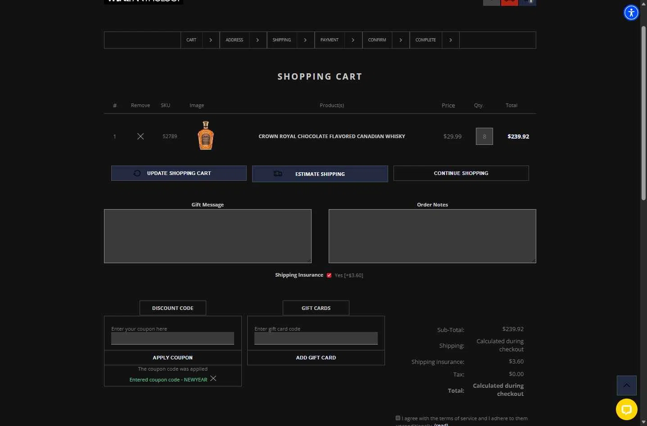Open the live chat bubble

coord(626,409)
